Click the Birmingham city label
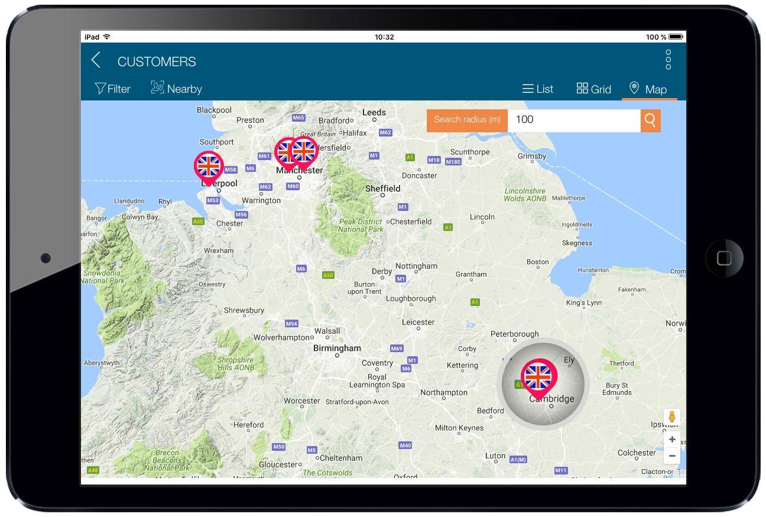 [337, 348]
